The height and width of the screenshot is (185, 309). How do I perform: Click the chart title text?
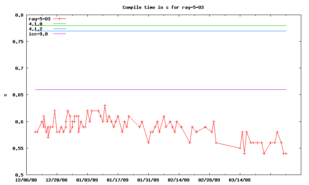(x=154, y=7)
